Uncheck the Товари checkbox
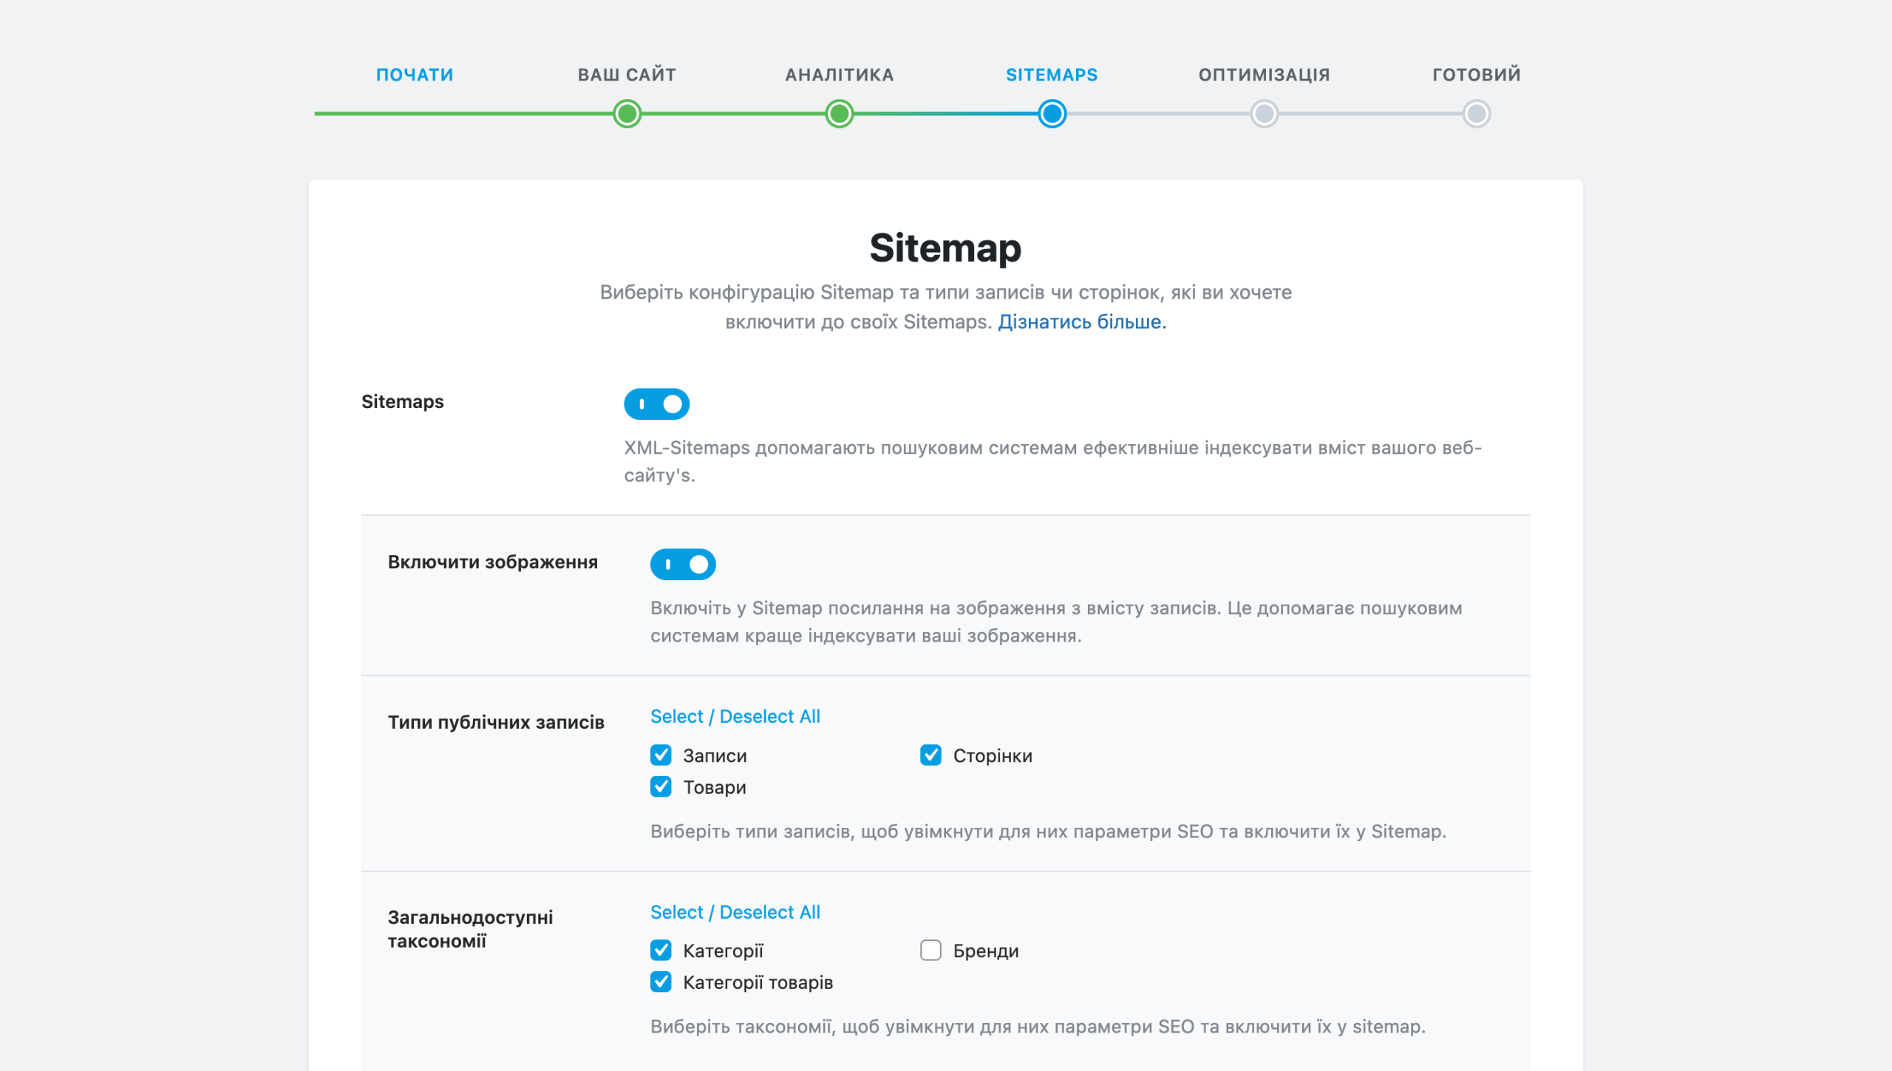 (661, 786)
